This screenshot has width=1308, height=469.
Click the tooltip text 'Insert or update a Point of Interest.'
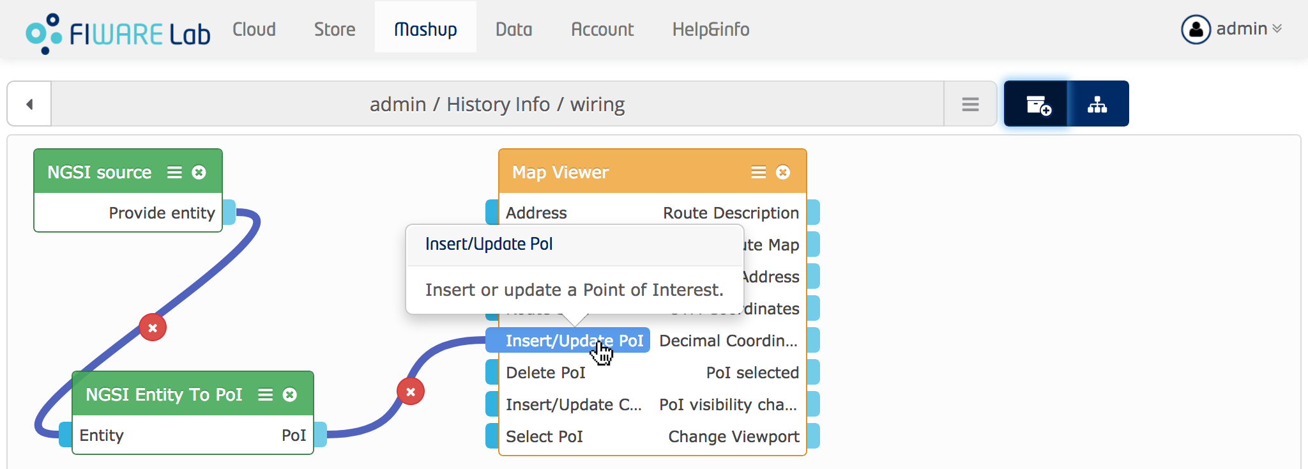(x=574, y=290)
